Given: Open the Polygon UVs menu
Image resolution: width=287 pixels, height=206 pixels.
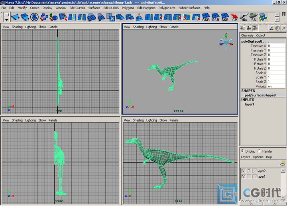Looking at the screenshot, I should [x=167, y=8].
